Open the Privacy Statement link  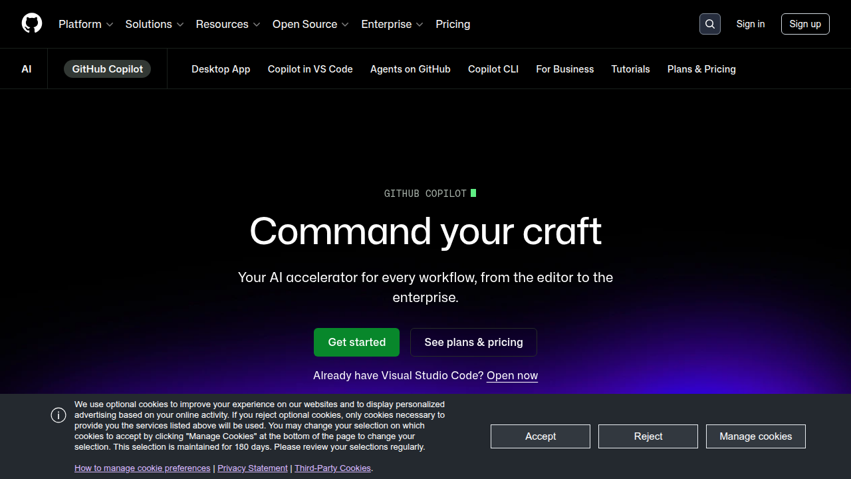pos(253,468)
